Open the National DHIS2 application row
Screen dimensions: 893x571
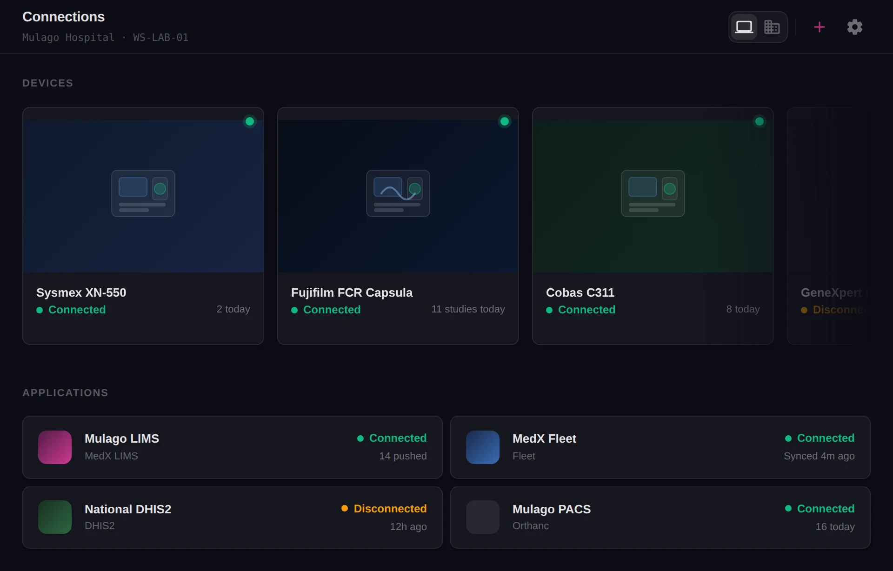point(233,518)
